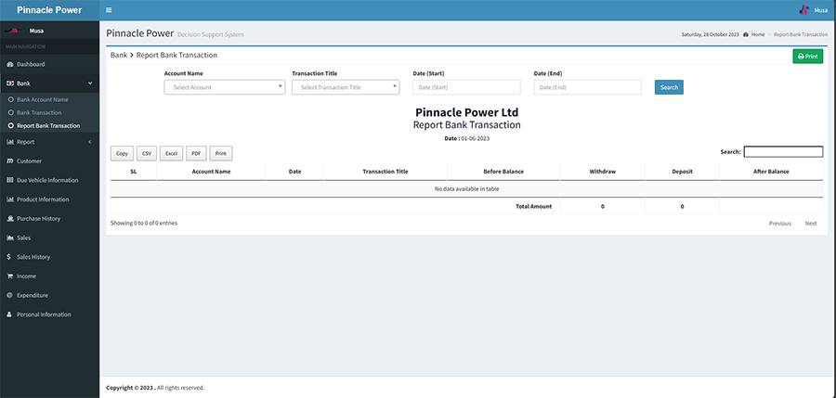Export the table as CSV
The image size is (836, 398).
click(147, 153)
